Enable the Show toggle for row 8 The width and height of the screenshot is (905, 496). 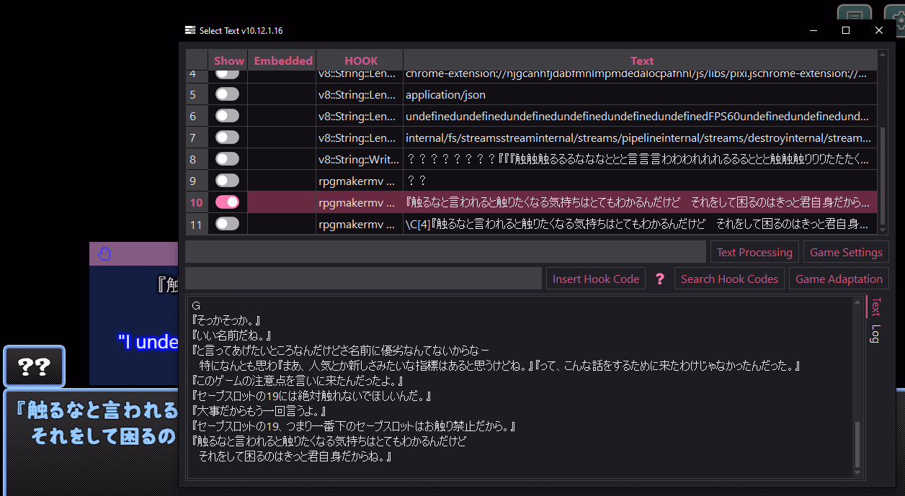[x=227, y=159]
